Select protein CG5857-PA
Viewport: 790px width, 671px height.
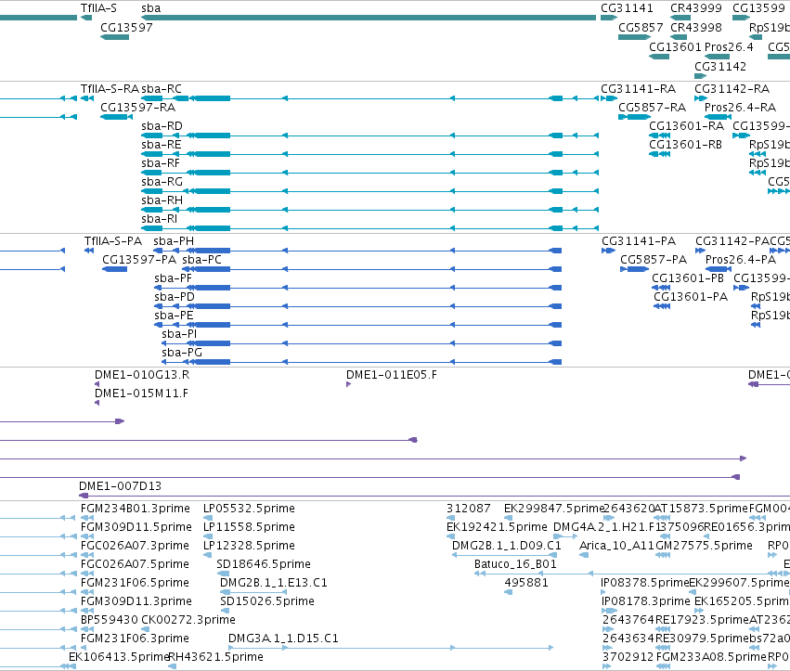(x=635, y=269)
